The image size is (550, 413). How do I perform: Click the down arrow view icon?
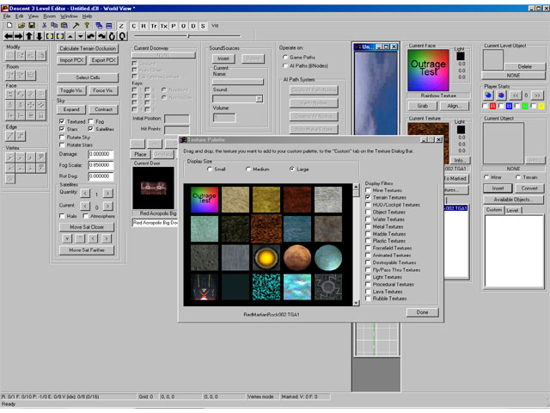tap(39, 36)
